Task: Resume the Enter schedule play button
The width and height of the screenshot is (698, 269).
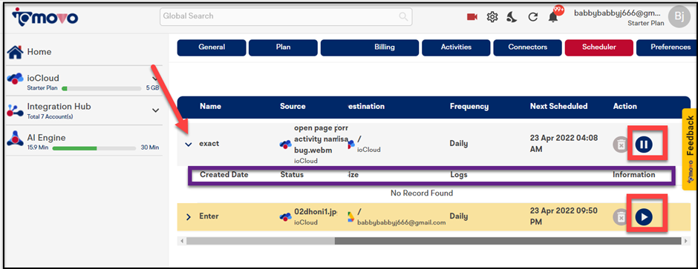Action: pos(644,216)
